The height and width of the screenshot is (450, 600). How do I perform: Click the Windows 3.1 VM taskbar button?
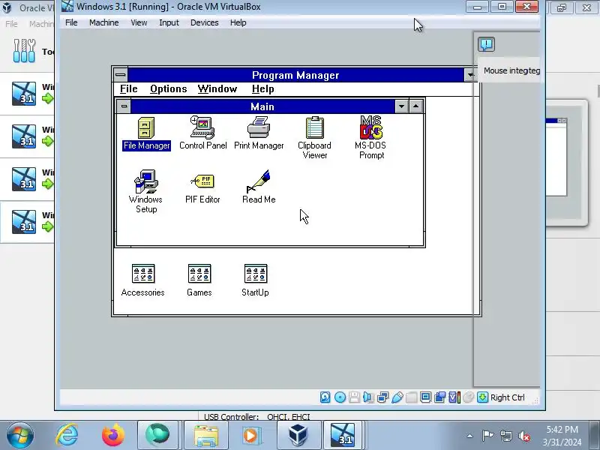(343, 435)
